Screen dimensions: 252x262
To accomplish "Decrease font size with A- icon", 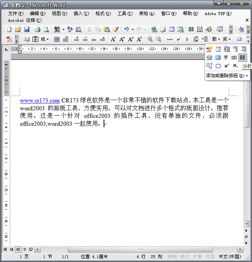I will [x=122, y=39].
